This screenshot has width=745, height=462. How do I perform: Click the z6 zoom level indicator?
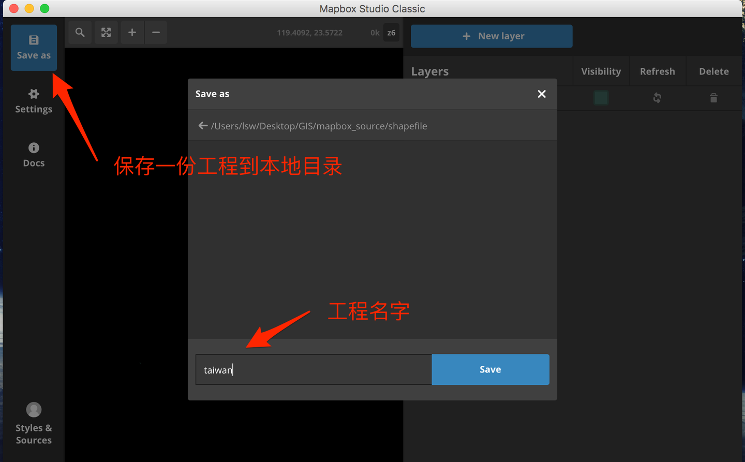pos(391,32)
